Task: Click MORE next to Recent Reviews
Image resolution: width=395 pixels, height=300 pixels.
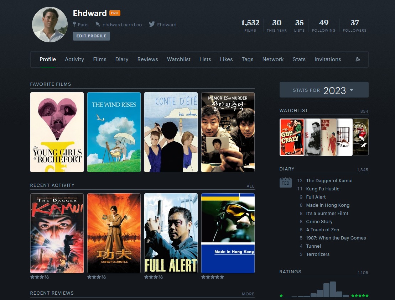Action: pos(248,294)
